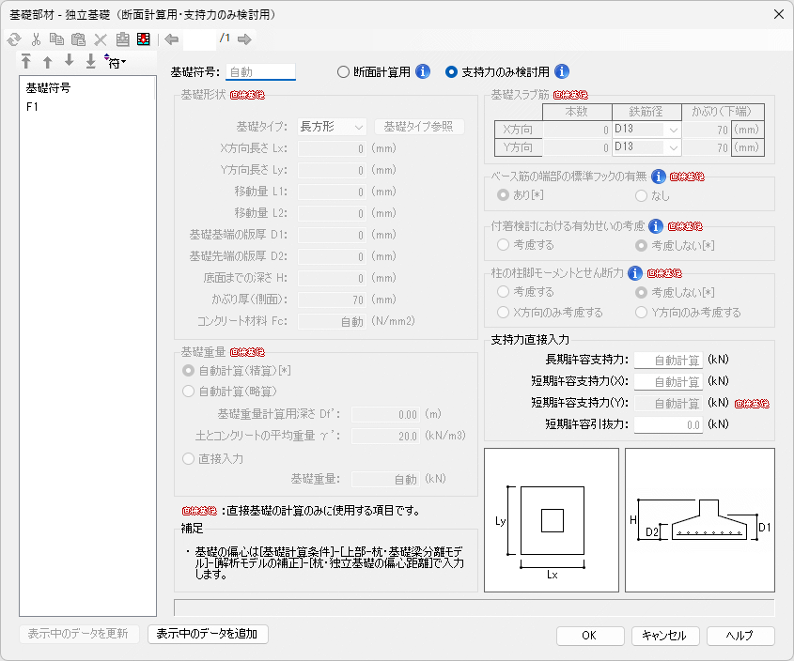Choose the 直接入力 foundation weight option

click(x=189, y=457)
